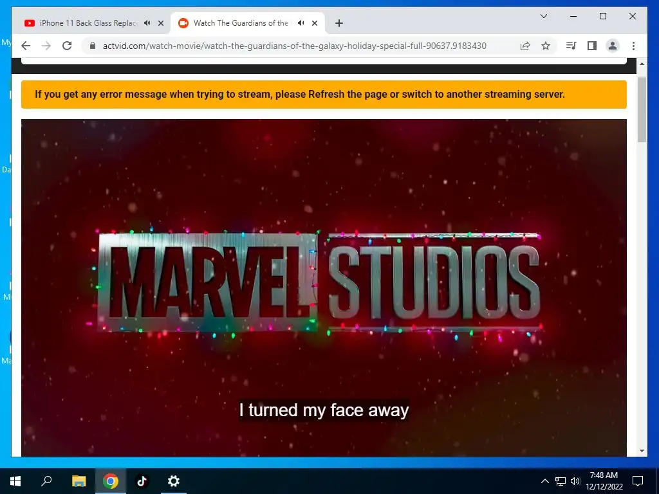Viewport: 659px width, 494px height.
Task: View site information via lock icon
Action: 93,46
